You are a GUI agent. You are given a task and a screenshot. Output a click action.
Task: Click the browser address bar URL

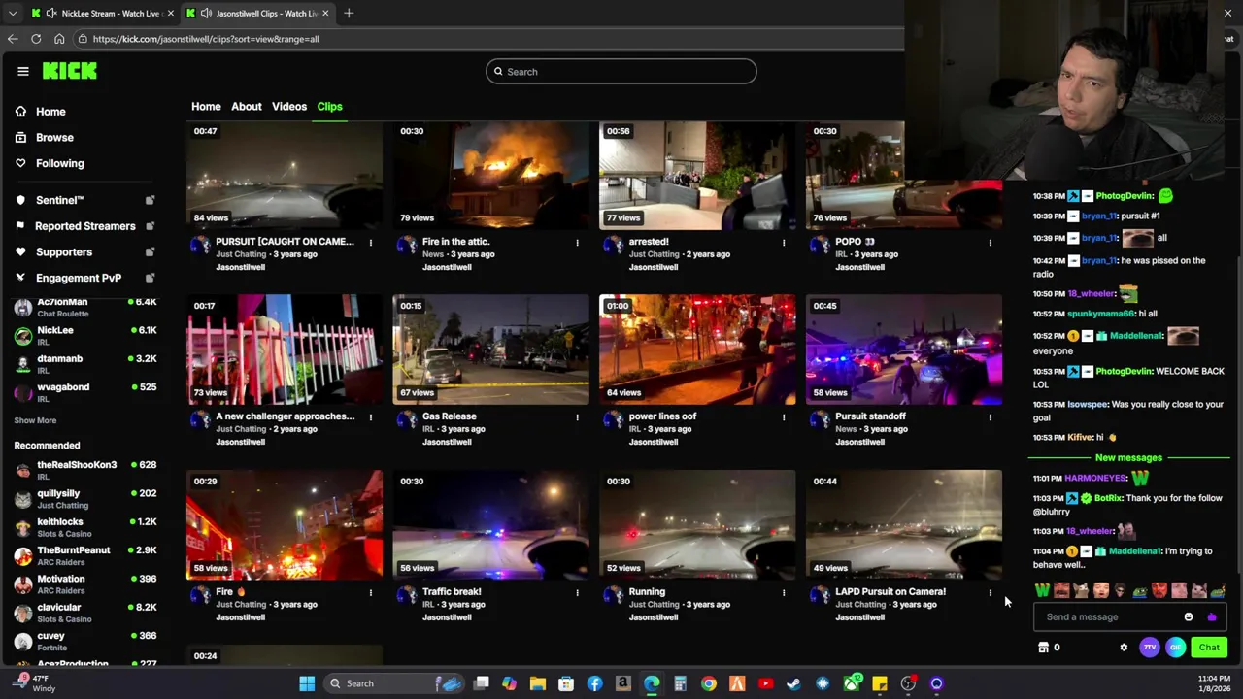(x=206, y=39)
